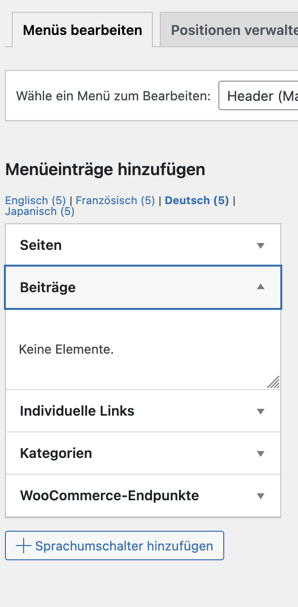The width and height of the screenshot is (298, 607).
Task: Switch to Menüs bearbeiten tab
Action: pyautogui.click(x=83, y=30)
